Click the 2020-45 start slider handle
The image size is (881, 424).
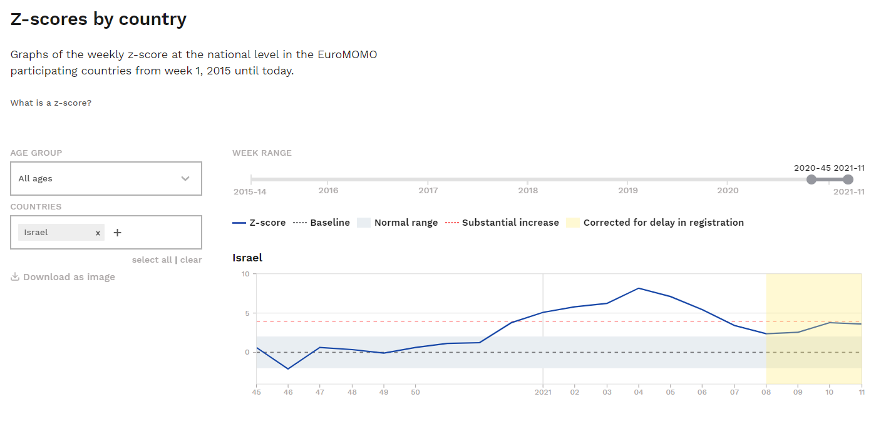point(811,179)
